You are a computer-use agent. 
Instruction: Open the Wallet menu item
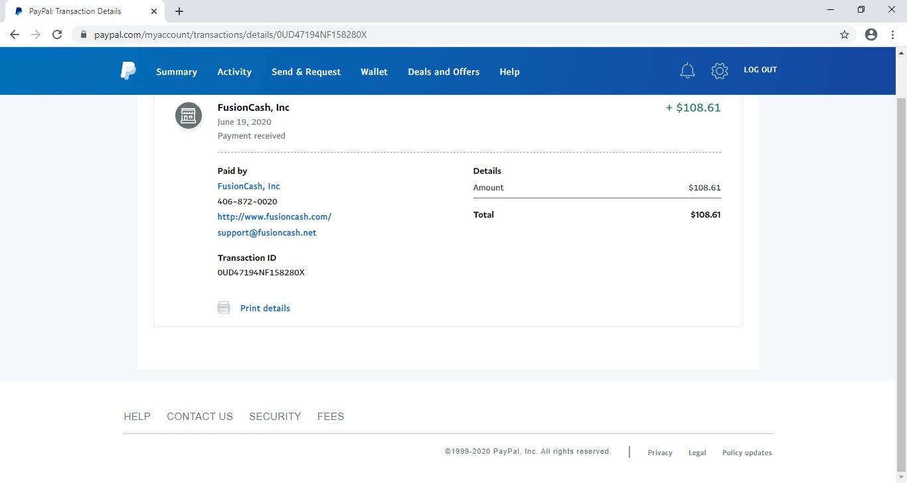pos(374,72)
